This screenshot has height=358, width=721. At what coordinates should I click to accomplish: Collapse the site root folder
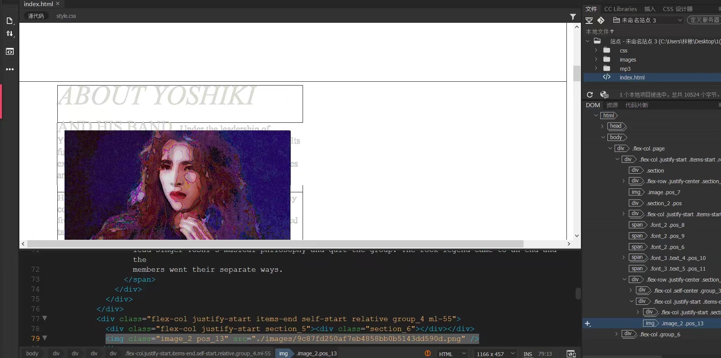588,41
